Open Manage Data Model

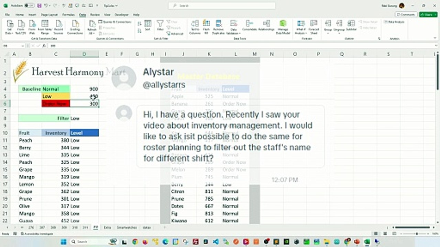click(x=283, y=27)
